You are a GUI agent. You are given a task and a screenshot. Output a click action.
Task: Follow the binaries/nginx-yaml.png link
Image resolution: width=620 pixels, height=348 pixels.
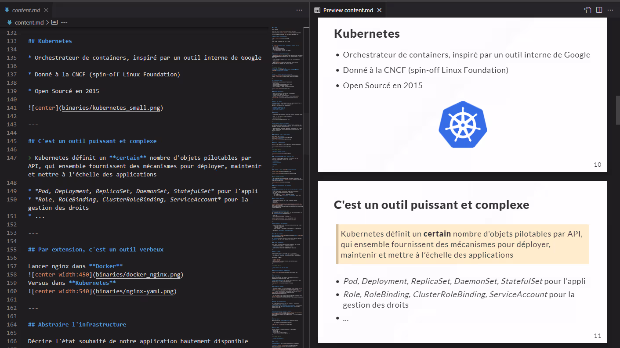pos(136,291)
